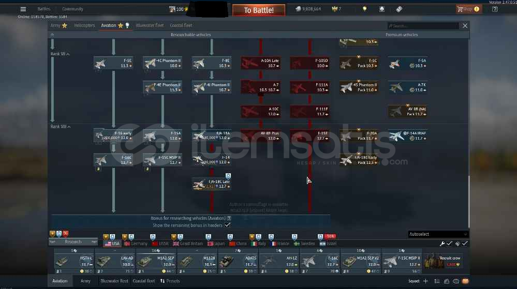The width and height of the screenshot is (517, 289).
Task: Click the Golden Eagles balance icon
Action: pos(335,9)
